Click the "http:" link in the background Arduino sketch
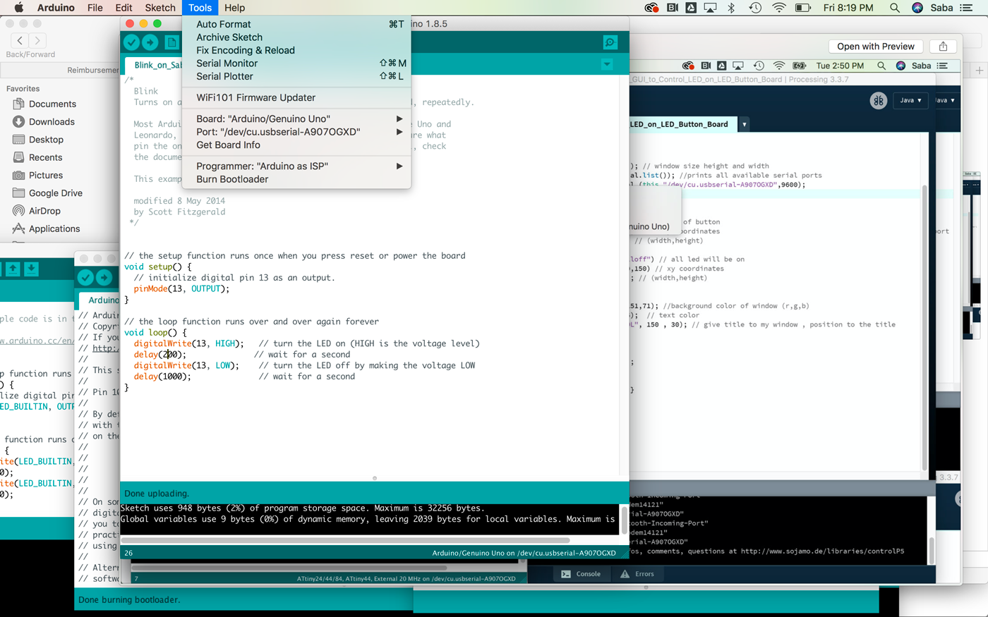Viewport: 988px width, 617px height. click(x=106, y=348)
